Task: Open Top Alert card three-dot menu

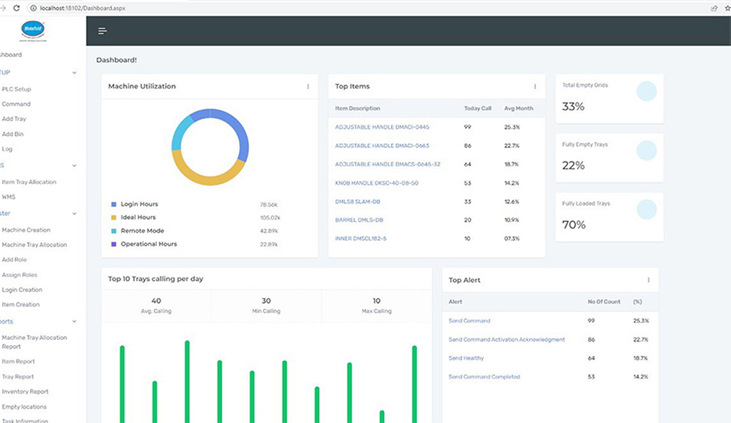Action: 648,280
